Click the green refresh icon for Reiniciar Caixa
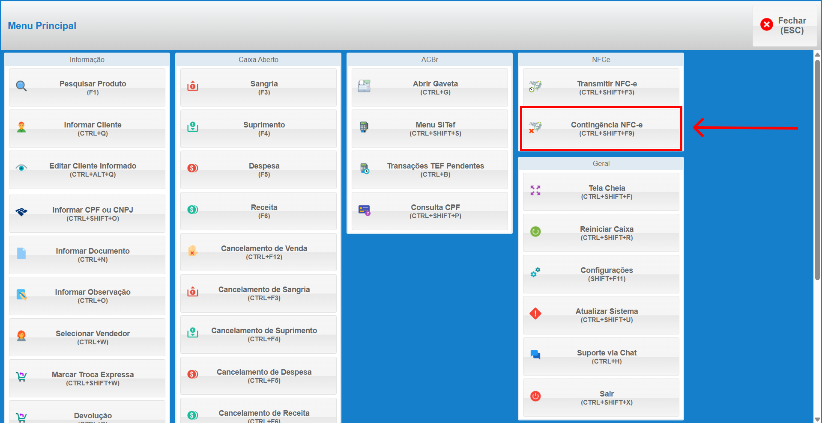 tap(535, 231)
